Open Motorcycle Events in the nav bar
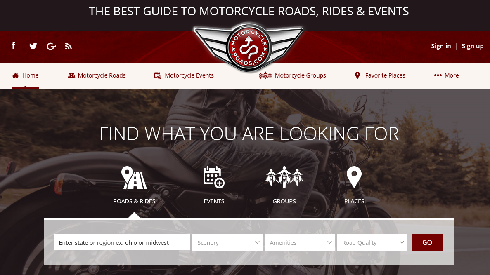The height and width of the screenshot is (275, 490). [184, 75]
